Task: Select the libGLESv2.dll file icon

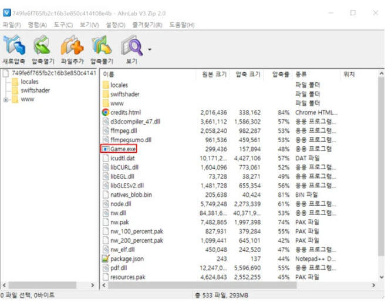Action: (106, 186)
